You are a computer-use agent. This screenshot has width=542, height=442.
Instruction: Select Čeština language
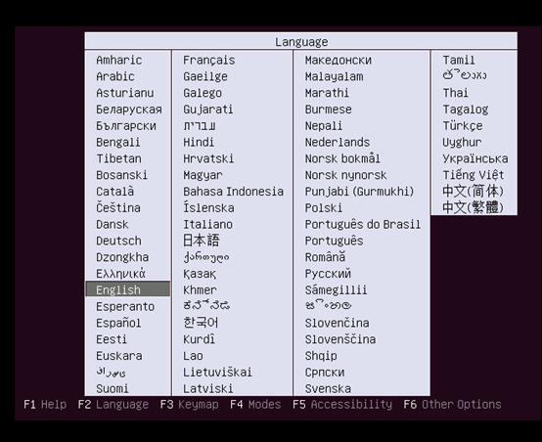tap(118, 207)
